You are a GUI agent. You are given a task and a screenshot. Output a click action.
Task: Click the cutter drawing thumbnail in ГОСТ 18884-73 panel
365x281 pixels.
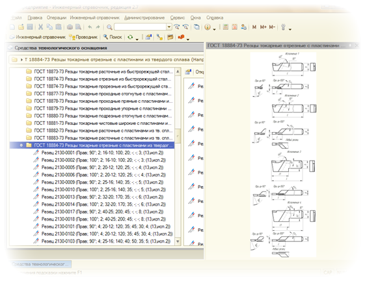(283, 155)
